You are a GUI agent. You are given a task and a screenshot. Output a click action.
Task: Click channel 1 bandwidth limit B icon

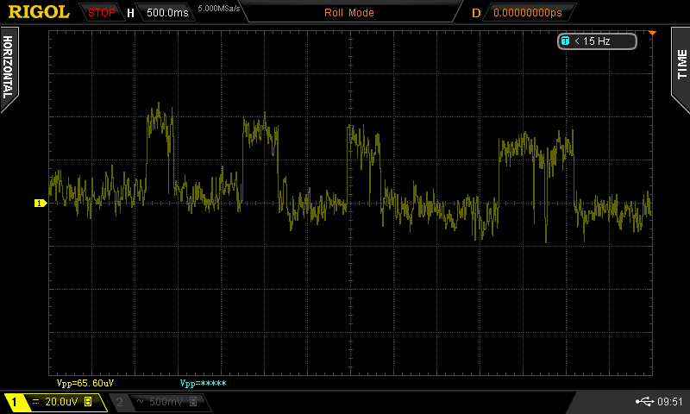[x=88, y=402]
